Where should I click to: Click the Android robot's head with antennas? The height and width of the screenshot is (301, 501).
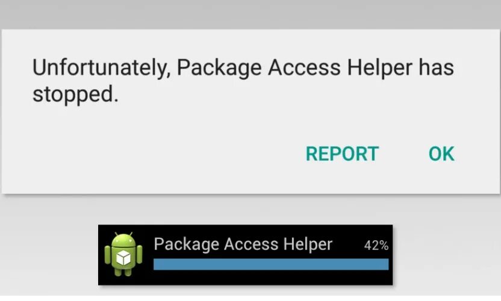point(123,240)
